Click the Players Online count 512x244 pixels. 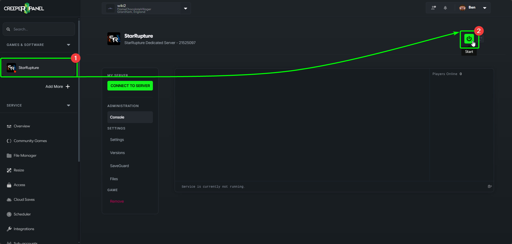[x=461, y=74]
